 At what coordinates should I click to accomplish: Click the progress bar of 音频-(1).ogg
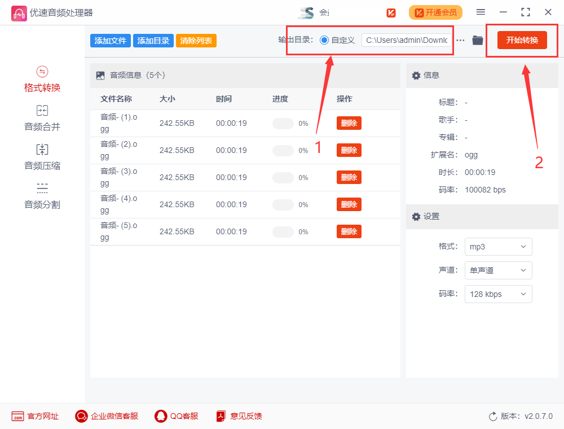point(283,122)
